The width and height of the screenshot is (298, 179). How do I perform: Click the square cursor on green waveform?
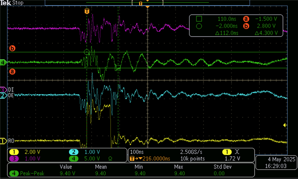pyautogui.click(x=118, y=68)
